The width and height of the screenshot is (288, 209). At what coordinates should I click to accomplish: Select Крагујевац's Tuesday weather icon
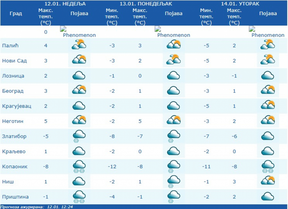tap(268, 105)
